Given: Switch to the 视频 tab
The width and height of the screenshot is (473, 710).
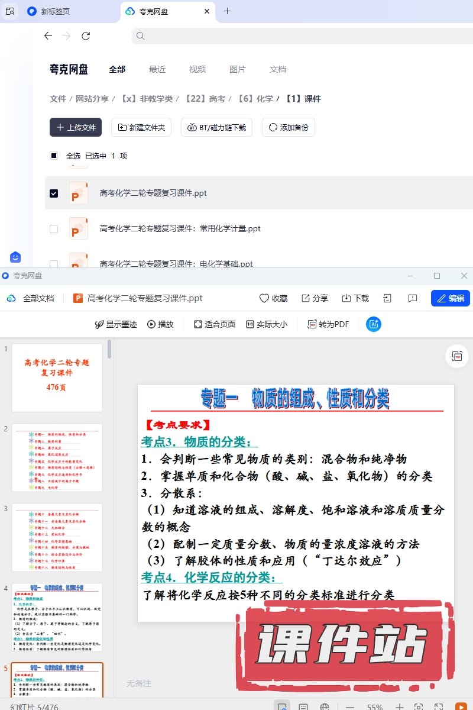Looking at the screenshot, I should pyautogui.click(x=197, y=69).
